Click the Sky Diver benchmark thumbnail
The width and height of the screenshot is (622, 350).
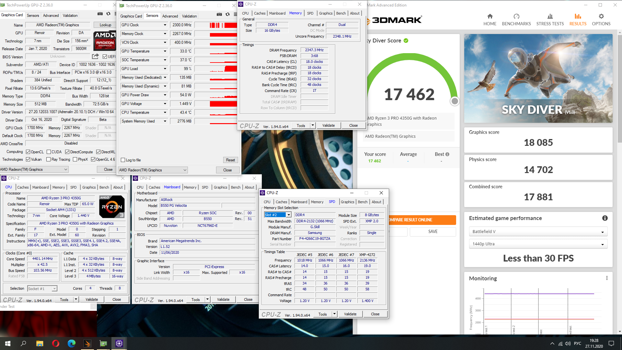tap(538, 78)
